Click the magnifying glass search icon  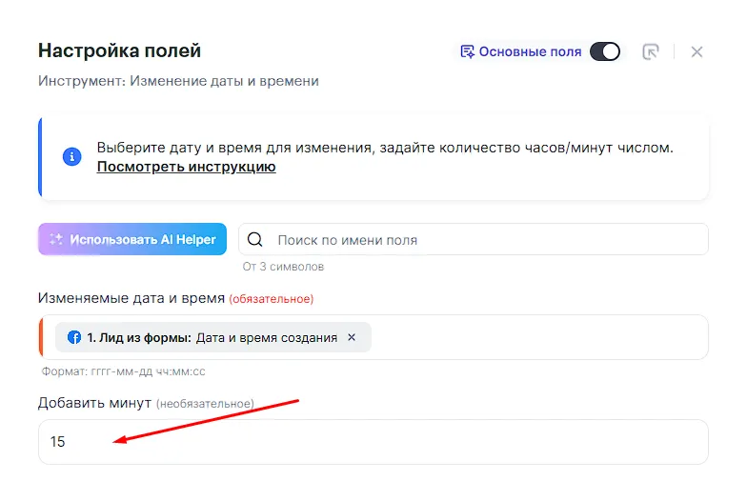point(256,240)
